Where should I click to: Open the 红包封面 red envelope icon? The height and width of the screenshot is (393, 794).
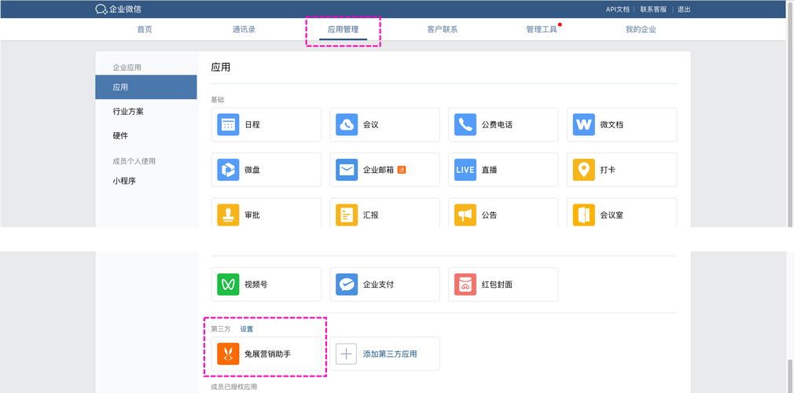[465, 284]
